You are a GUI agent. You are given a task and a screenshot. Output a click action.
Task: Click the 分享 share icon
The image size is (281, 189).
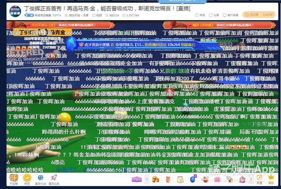(214, 15)
